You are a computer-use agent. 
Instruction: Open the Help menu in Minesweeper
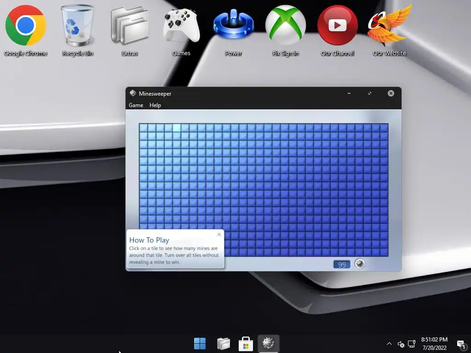point(155,105)
